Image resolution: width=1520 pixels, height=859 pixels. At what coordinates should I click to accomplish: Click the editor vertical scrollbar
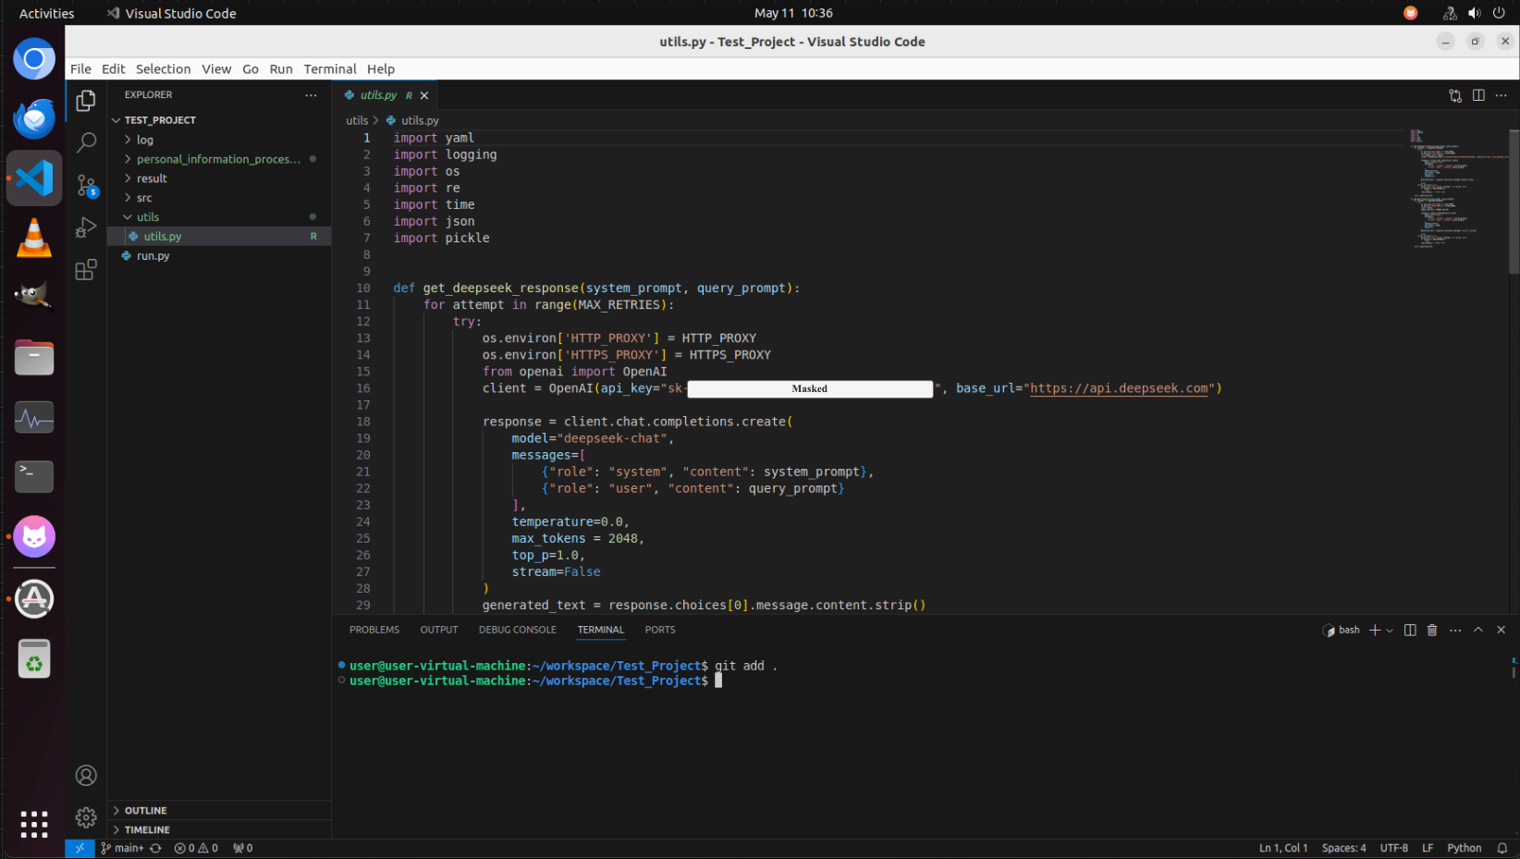(1514, 202)
